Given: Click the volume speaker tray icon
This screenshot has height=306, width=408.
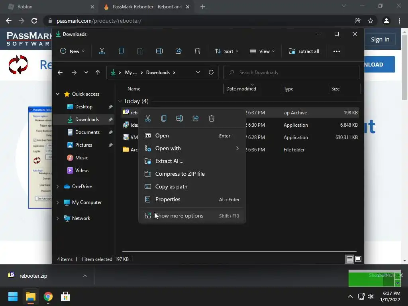Looking at the screenshot, I should click(x=371, y=296).
